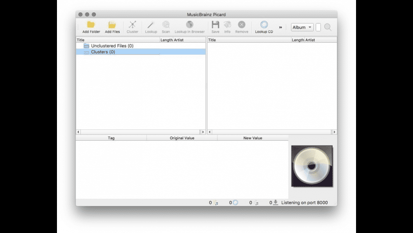Click the pending downloads arrow icon
This screenshot has height=233, width=413.
[275, 203]
